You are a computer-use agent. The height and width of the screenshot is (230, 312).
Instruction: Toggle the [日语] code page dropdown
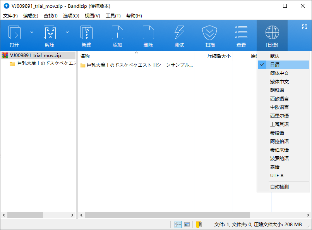pos(272,35)
